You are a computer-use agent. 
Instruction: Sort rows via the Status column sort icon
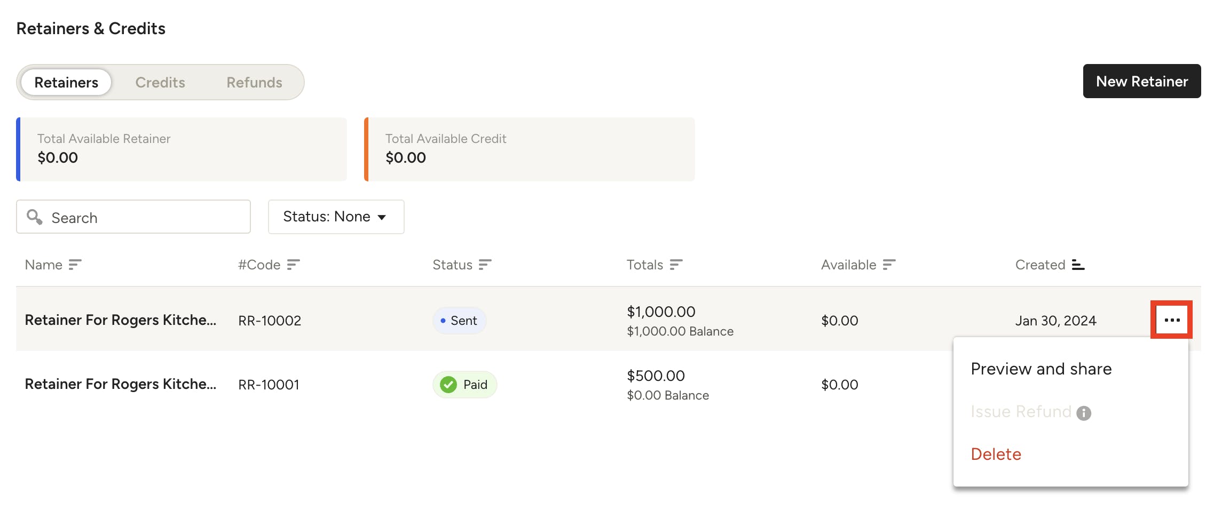click(484, 265)
